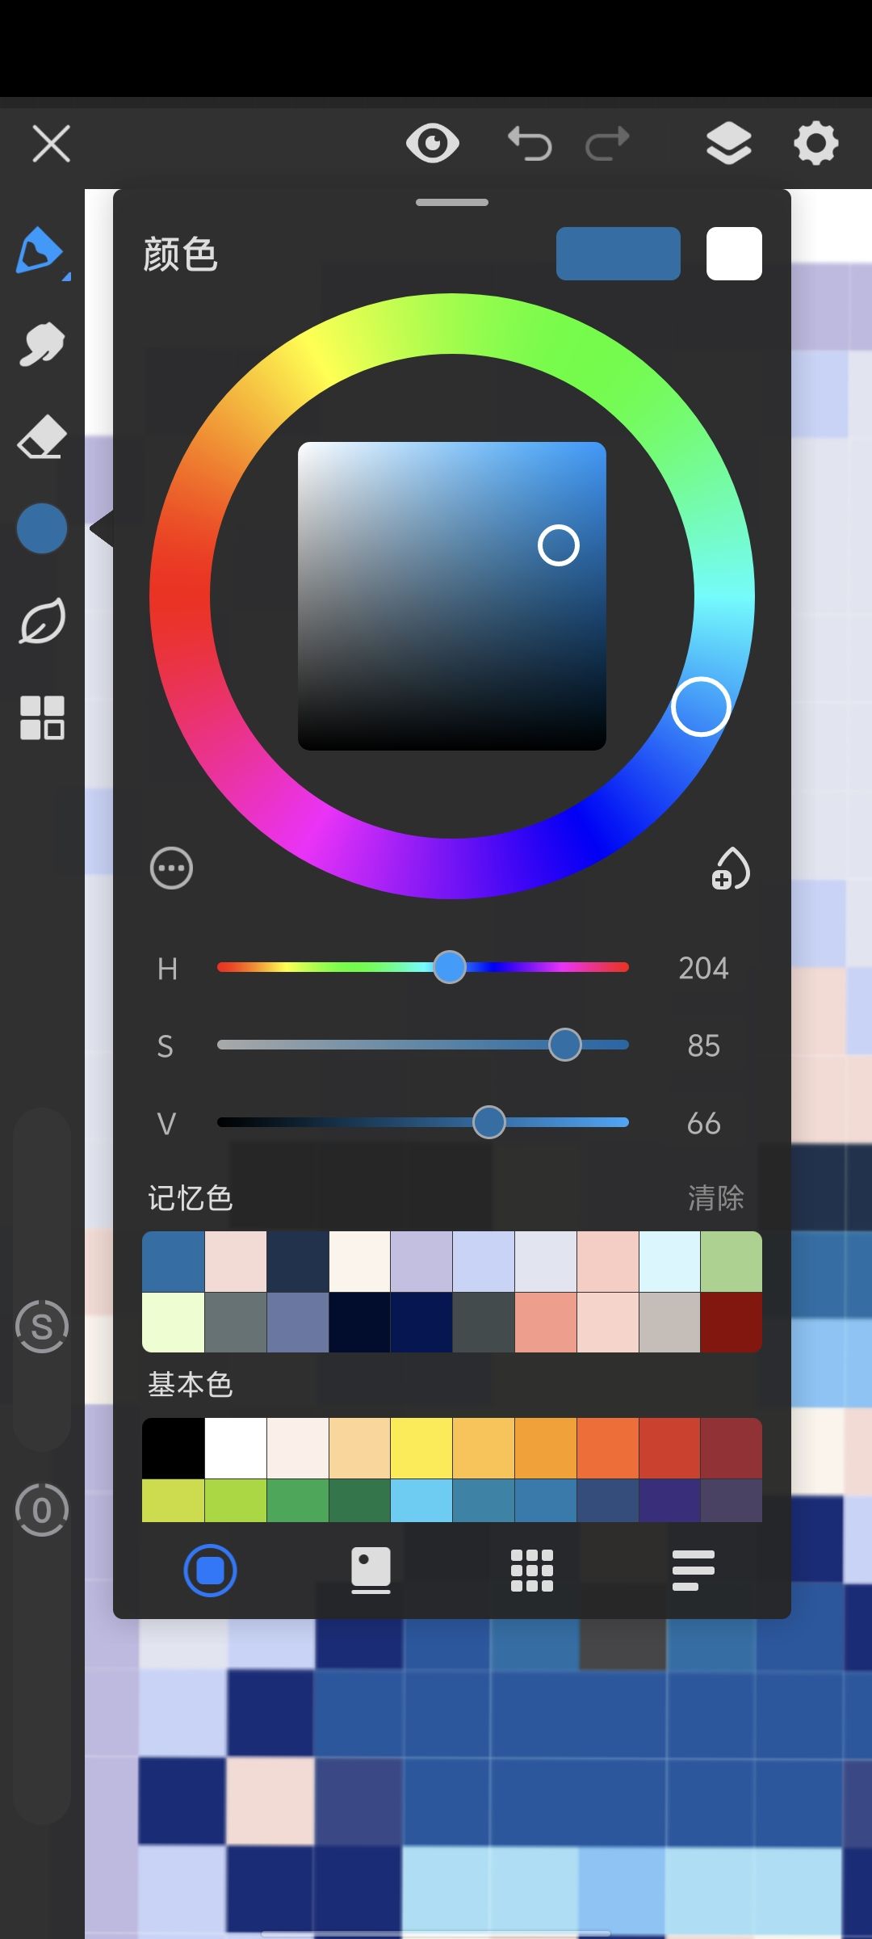Toggle the eye preview visibility
Image resolution: width=872 pixels, height=1939 pixels.
click(x=433, y=144)
